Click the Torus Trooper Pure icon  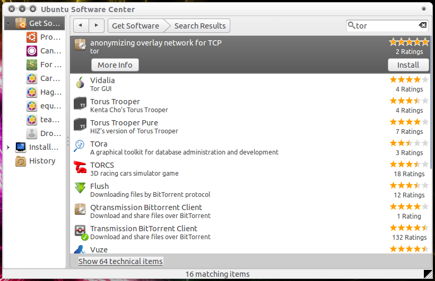click(80, 124)
